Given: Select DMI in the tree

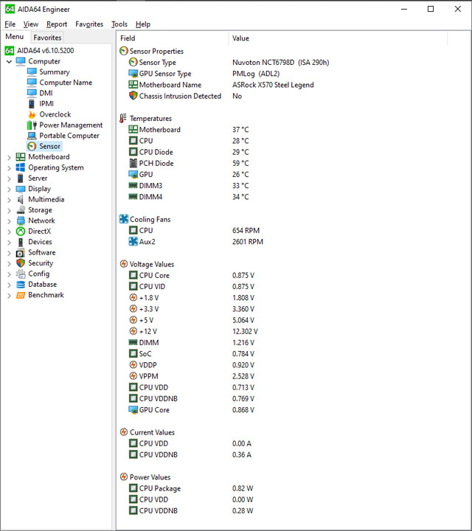Looking at the screenshot, I should point(46,93).
